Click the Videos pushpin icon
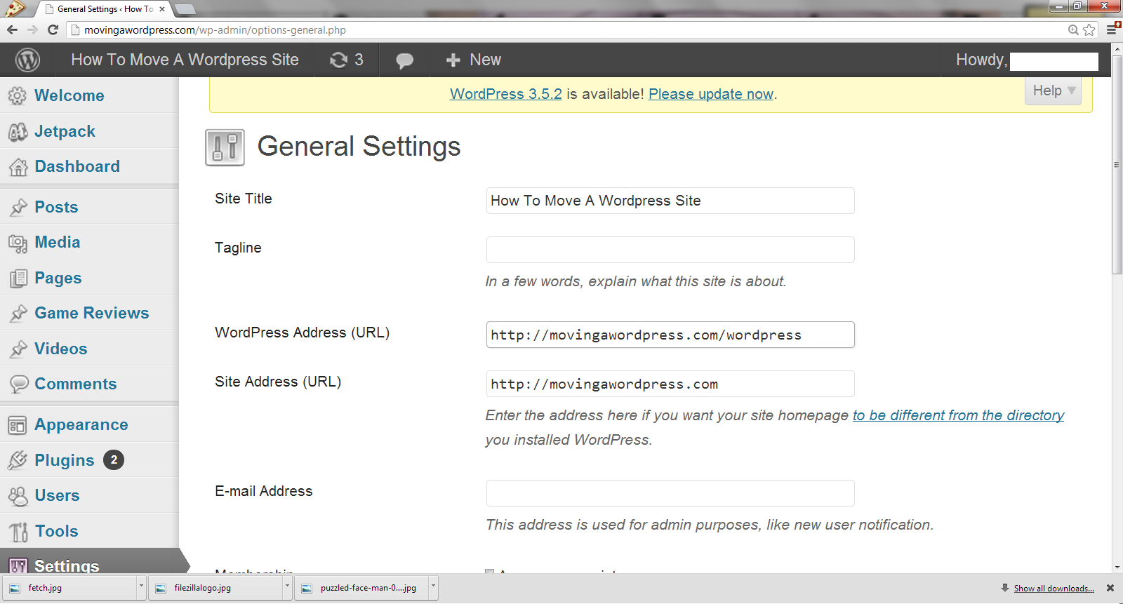1123x604 pixels. [18, 349]
